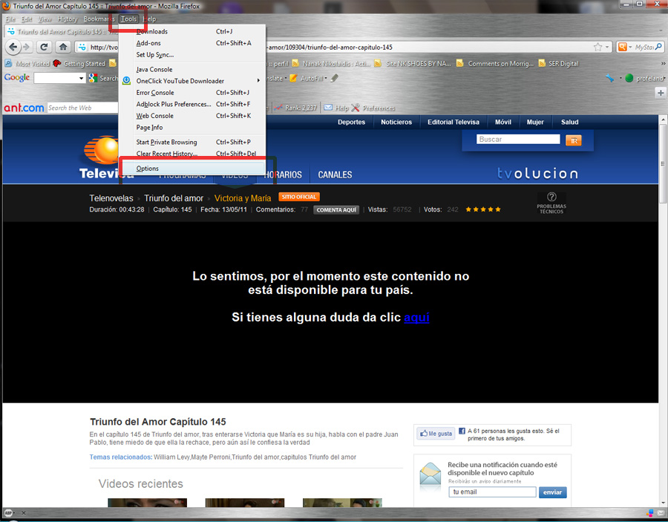This screenshot has width=668, height=522.
Task: Open the HORARIOS navigation tab
Action: (x=284, y=174)
